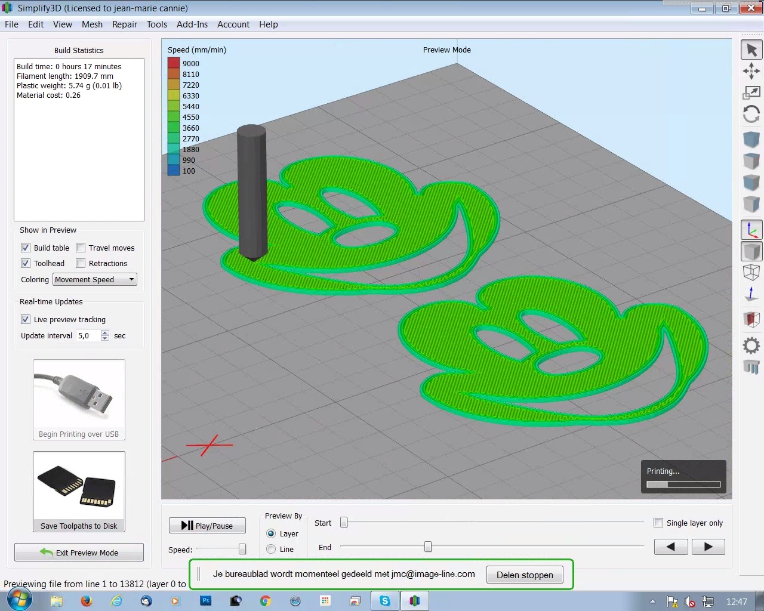Step back with the left arrow button
Image resolution: width=764 pixels, height=611 pixels.
click(671, 547)
